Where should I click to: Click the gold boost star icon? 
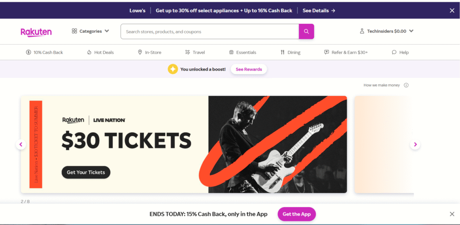[173, 69]
